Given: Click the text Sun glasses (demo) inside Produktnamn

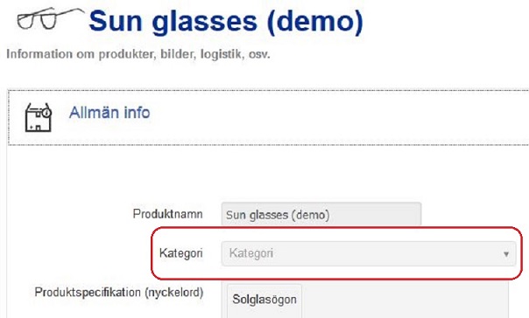Looking at the screenshot, I should click(278, 215).
